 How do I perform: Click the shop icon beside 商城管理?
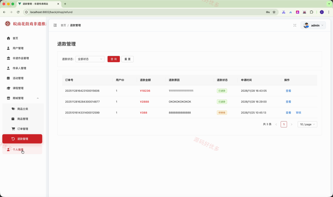click(8, 98)
